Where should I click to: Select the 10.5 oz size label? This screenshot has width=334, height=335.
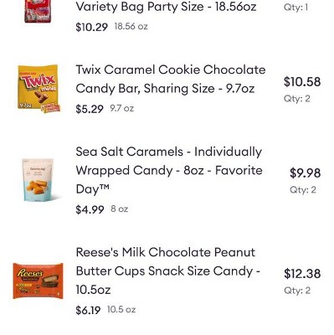tap(121, 309)
